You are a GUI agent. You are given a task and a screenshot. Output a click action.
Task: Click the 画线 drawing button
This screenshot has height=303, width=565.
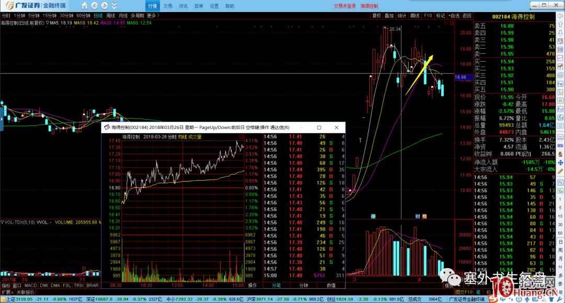(415, 16)
